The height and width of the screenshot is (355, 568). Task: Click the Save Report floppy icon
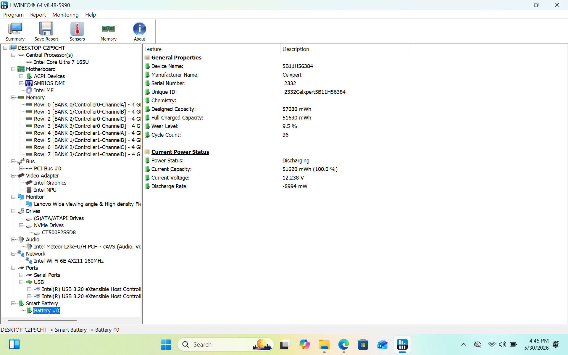46,31
